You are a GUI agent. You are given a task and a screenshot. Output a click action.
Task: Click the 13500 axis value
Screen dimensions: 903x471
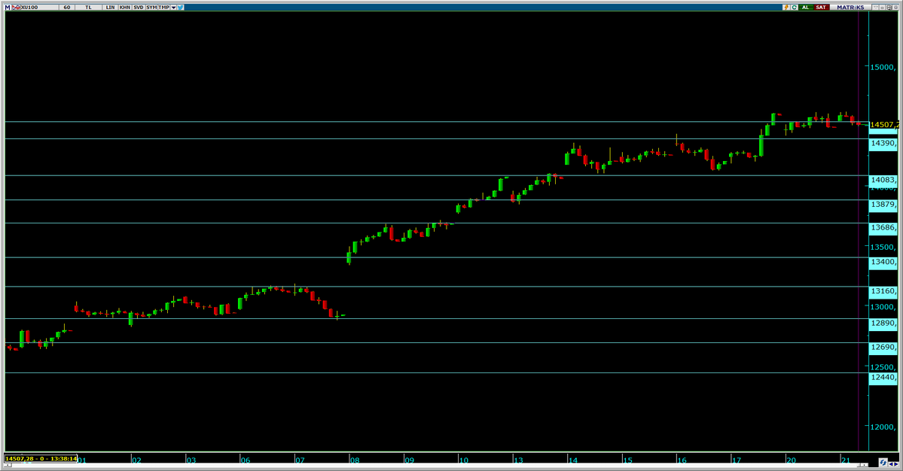pos(883,248)
